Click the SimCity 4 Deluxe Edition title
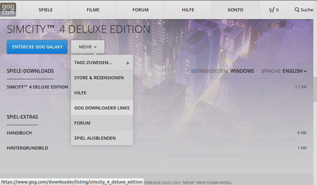Image resolution: width=317 pixels, height=185 pixels. [x=78, y=29]
